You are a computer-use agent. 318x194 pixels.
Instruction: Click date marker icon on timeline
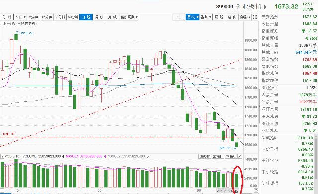[237, 191]
